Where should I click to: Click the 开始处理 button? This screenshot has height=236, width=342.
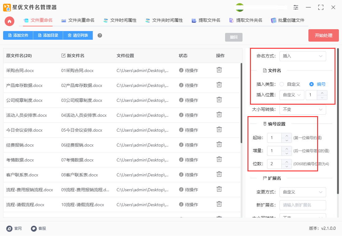[323, 35]
